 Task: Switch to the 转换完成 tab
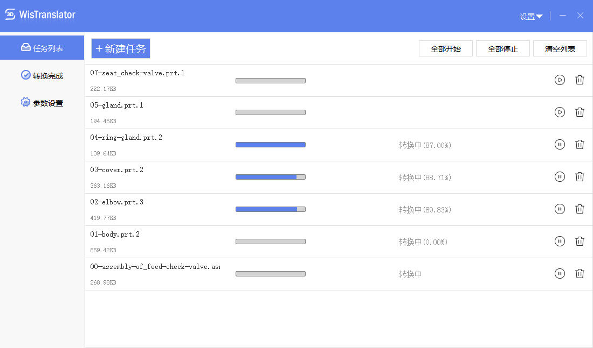click(42, 75)
